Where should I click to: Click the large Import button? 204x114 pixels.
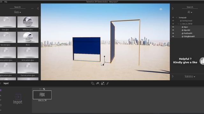[x=18, y=99]
